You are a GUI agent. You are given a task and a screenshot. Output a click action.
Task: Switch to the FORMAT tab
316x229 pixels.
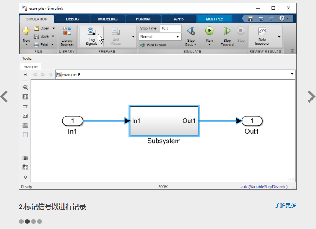point(143,19)
